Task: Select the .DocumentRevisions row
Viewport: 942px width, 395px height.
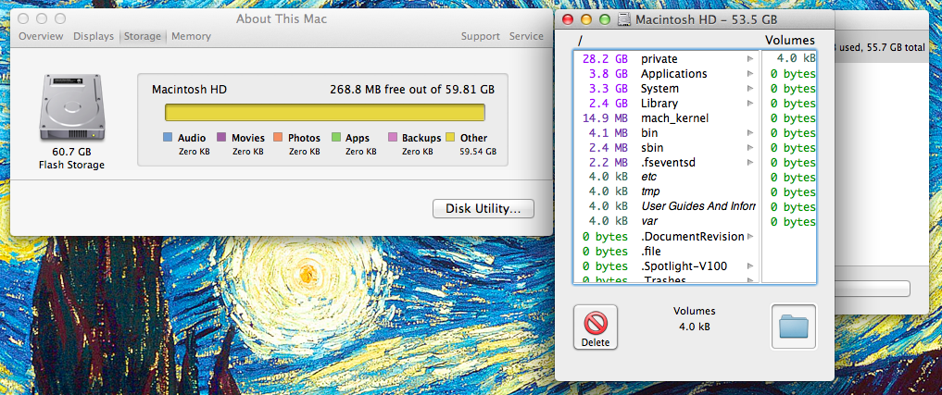Action: pyautogui.click(x=666, y=236)
